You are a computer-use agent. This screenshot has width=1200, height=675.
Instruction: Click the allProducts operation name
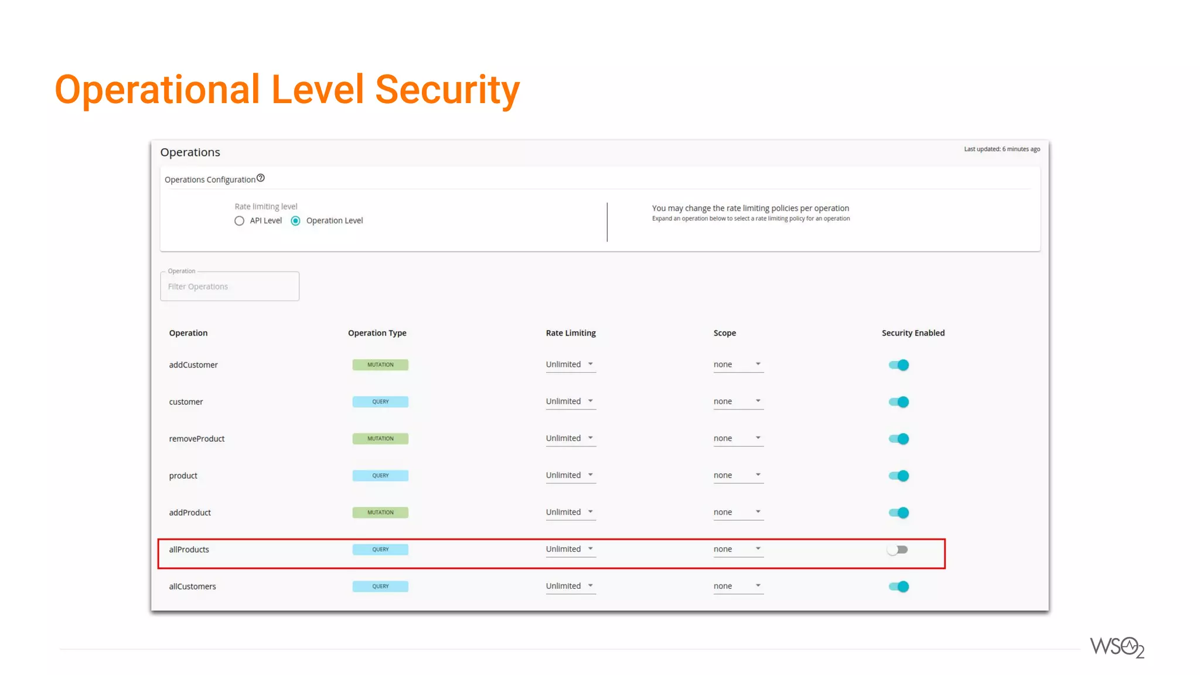189,550
